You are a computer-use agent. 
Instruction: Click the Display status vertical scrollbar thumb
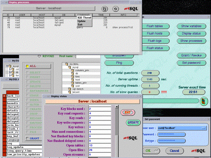point(117,121)
